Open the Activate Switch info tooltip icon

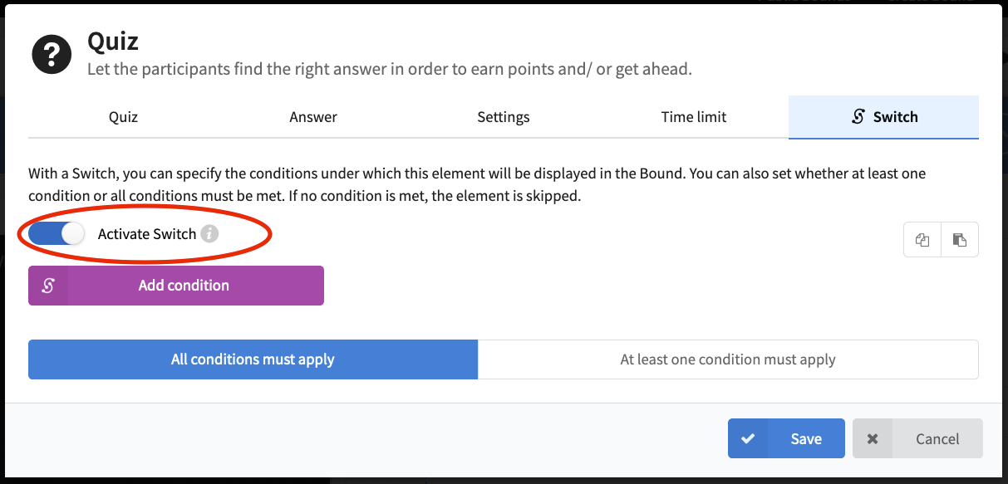pos(210,234)
